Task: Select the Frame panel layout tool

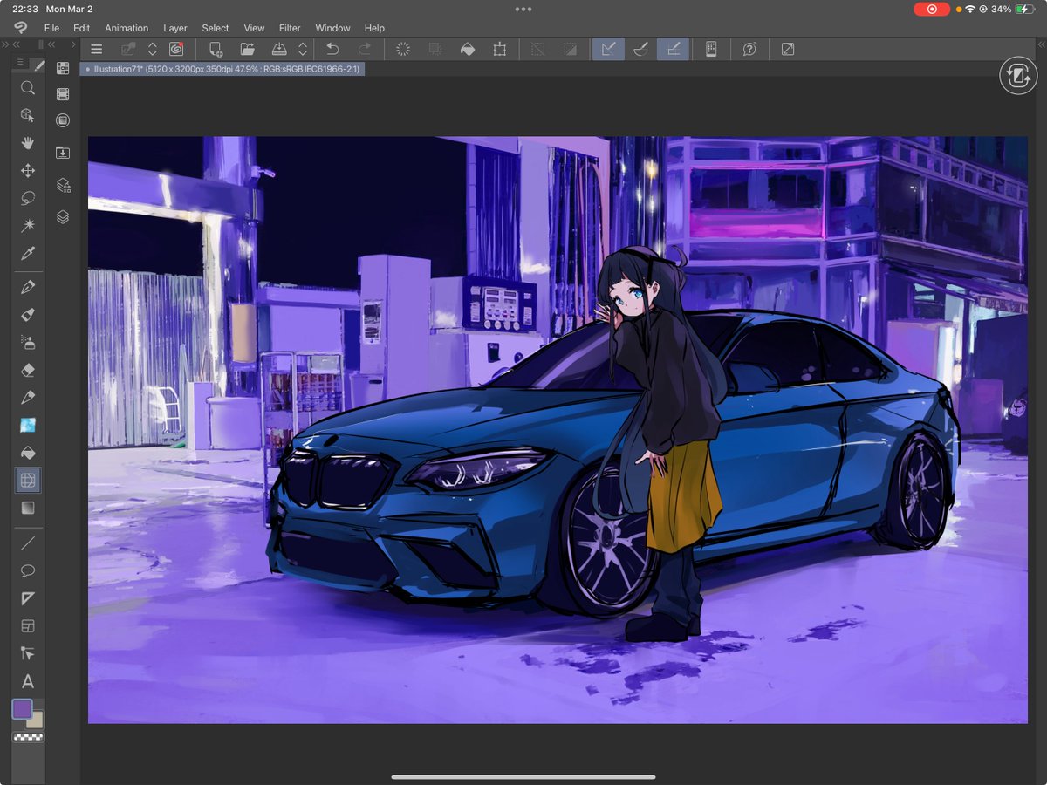Action: pos(28,625)
